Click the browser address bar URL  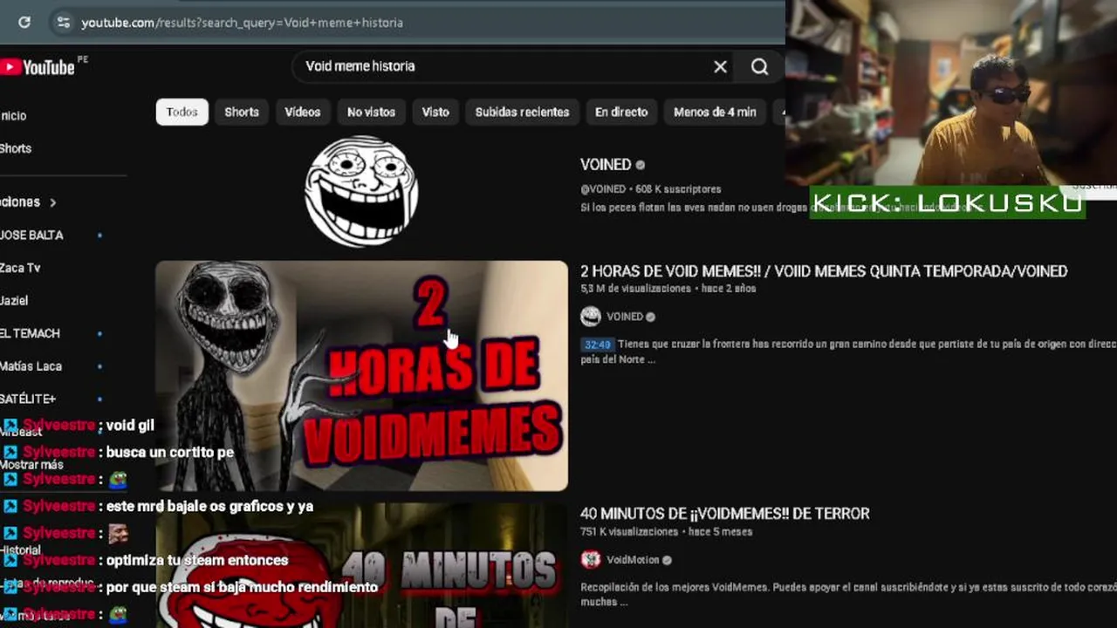click(x=242, y=23)
